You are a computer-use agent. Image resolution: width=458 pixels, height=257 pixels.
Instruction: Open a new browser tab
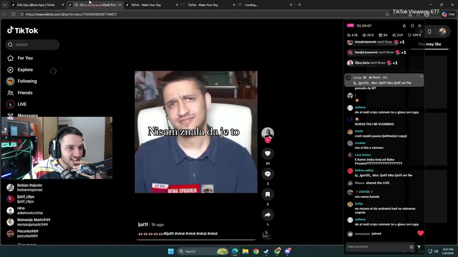click(299, 5)
